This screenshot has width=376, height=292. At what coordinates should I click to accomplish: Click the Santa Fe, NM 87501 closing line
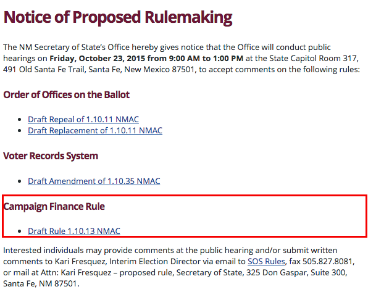tap(41, 285)
